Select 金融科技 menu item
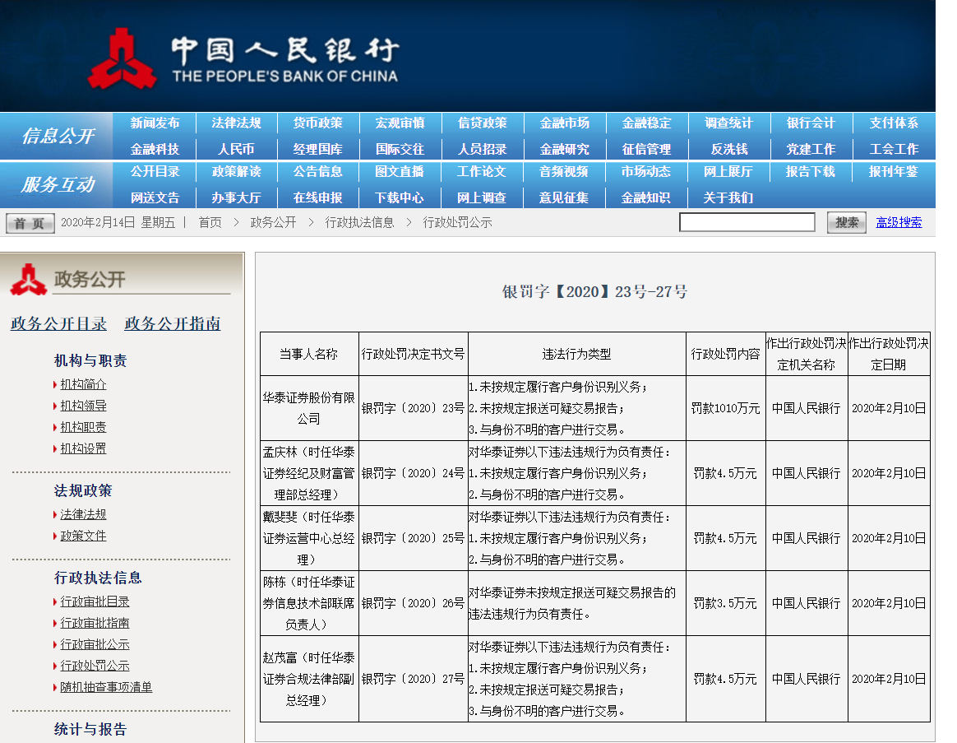 pyautogui.click(x=155, y=149)
